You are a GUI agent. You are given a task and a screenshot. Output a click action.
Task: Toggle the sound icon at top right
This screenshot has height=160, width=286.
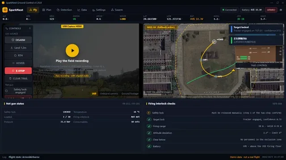point(281,10)
